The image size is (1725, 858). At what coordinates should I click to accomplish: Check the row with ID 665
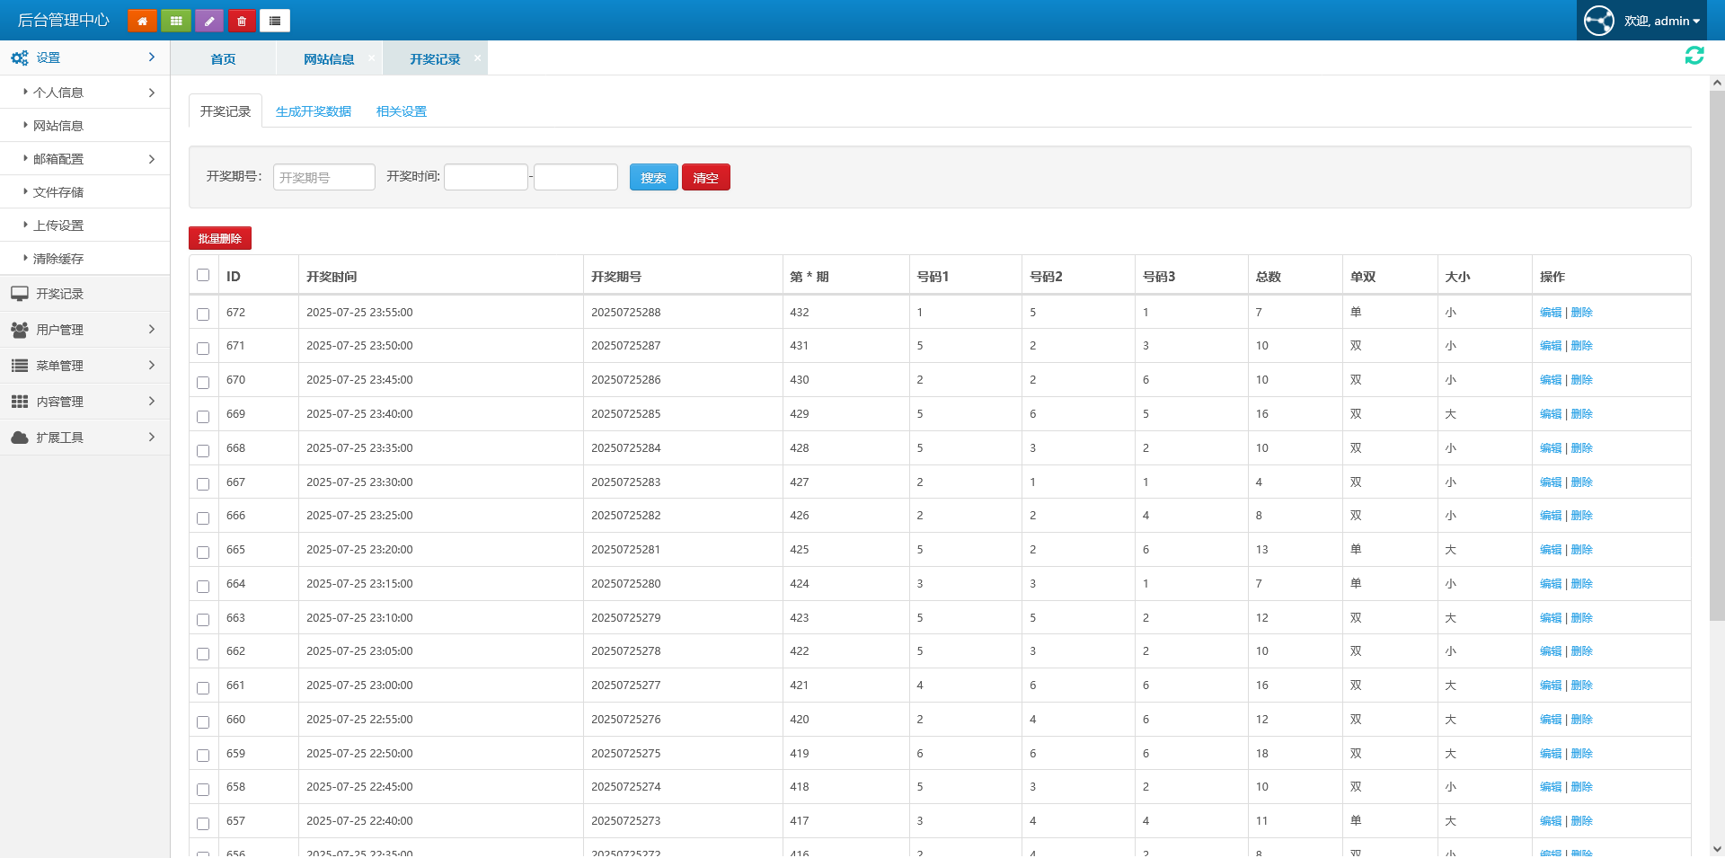point(203,553)
